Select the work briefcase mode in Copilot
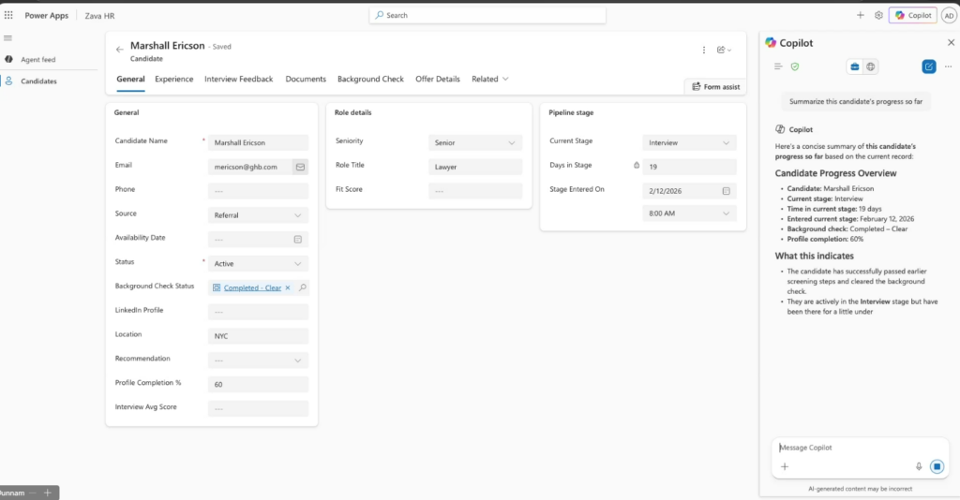The image size is (960, 500). pos(855,66)
